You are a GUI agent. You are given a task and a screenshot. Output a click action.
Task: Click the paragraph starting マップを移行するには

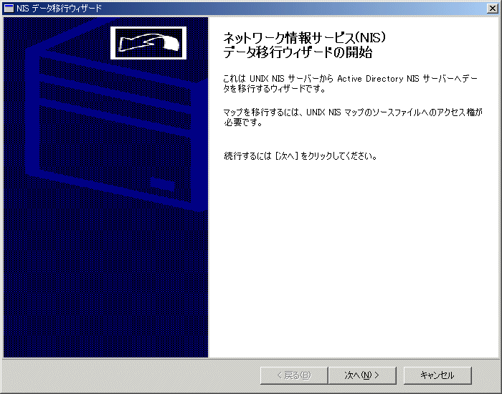pyautogui.click(x=353, y=117)
